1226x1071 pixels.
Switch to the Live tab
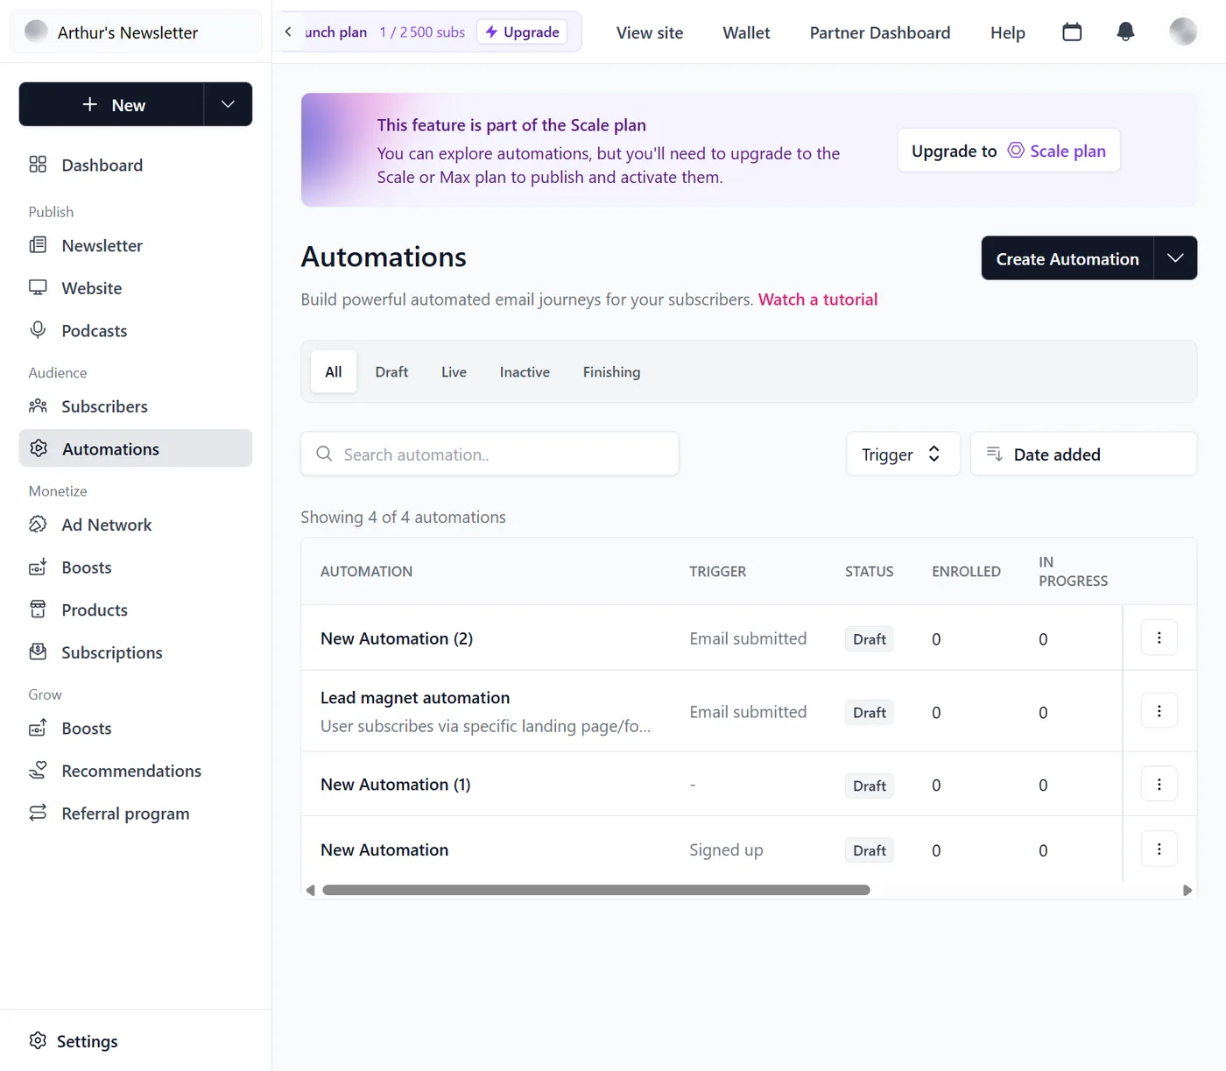(x=454, y=371)
